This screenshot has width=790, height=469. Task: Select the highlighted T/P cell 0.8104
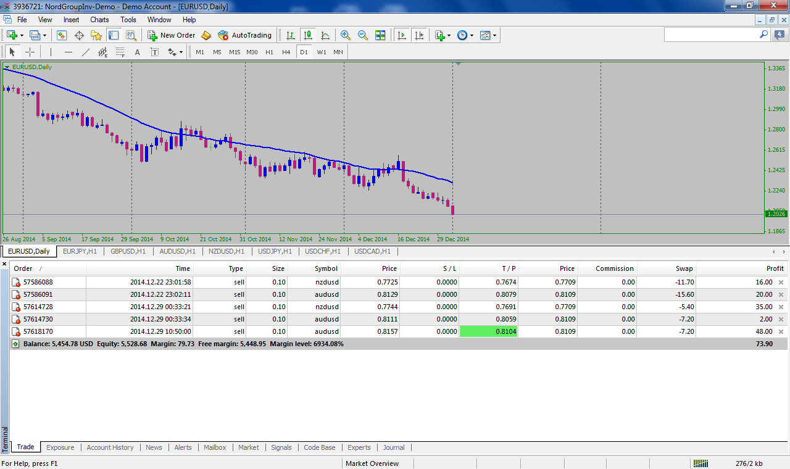(x=489, y=331)
